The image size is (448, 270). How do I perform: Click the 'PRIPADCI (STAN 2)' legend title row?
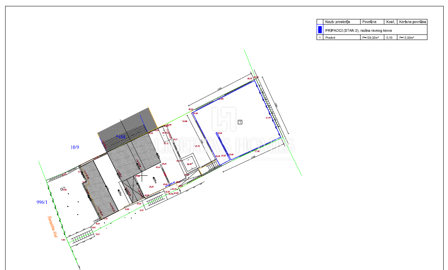[x=358, y=30]
